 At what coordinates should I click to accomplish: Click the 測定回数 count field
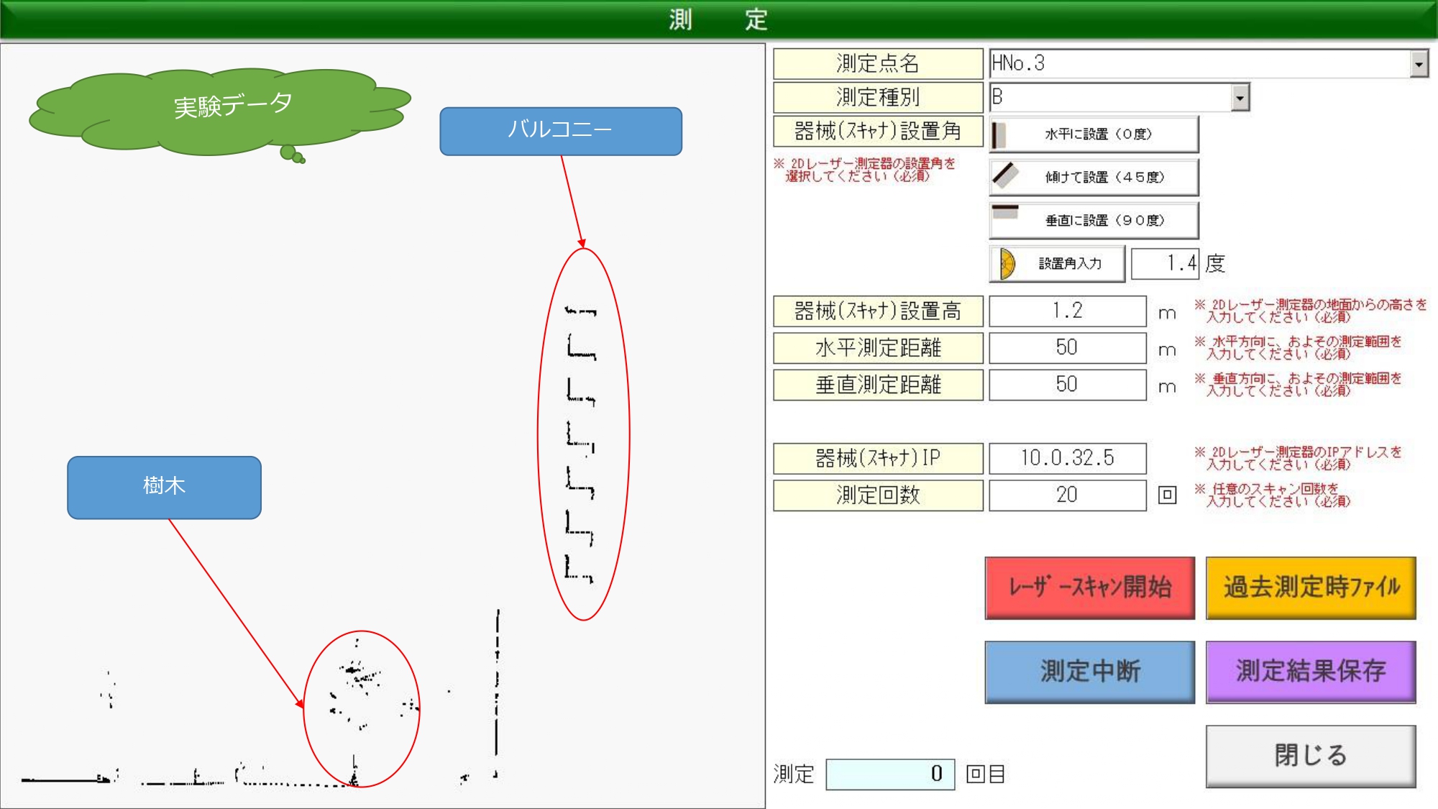(1067, 495)
